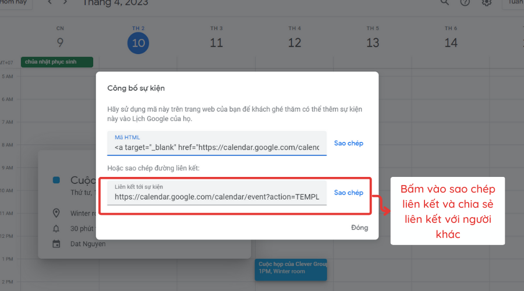Viewport: 524px width, 291px height.
Task: Open the help question mark icon
Action: click(465, 2)
